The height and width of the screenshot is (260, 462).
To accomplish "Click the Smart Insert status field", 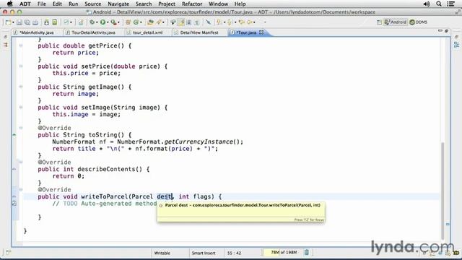I will 204,253.
